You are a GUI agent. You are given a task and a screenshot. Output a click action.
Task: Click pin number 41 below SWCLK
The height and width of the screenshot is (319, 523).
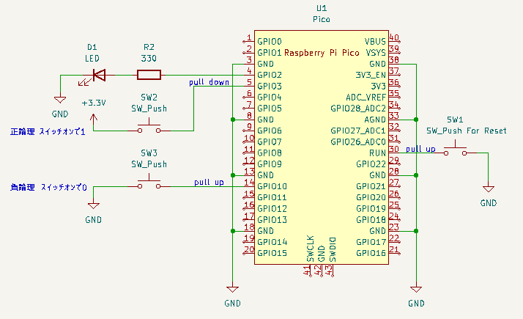click(307, 271)
